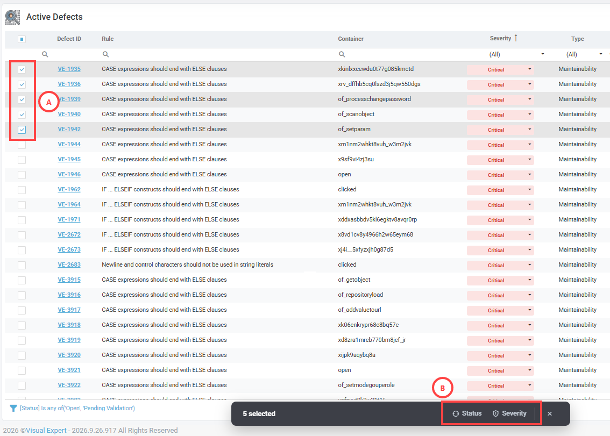610x436 pixels.
Task: Click Maintainability type cell in VE-3918 row
Action: pos(577,325)
